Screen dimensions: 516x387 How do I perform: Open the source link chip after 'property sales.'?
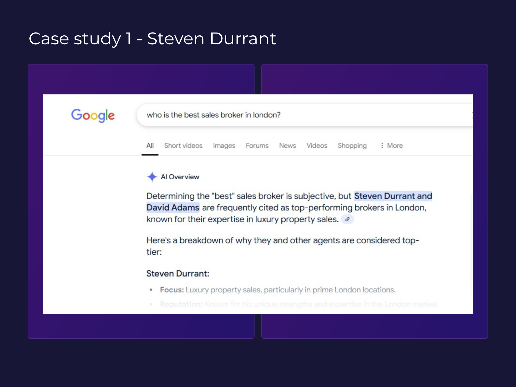[x=347, y=219]
